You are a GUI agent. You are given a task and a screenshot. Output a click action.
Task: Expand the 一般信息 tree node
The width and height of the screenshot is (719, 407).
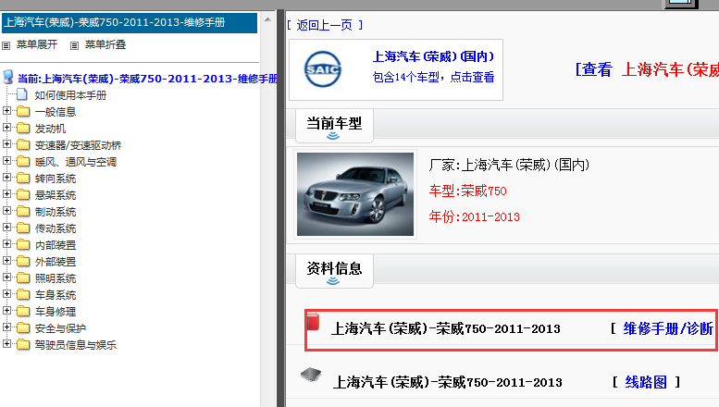point(6,110)
